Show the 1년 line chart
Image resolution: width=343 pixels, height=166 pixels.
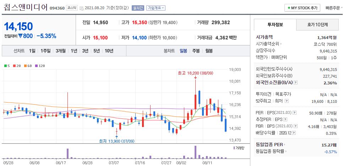74,51
